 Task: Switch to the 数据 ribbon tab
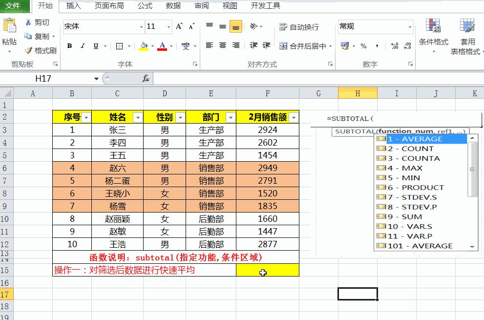tap(173, 6)
